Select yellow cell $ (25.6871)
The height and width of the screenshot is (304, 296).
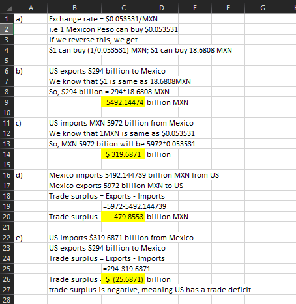[x=123, y=279]
